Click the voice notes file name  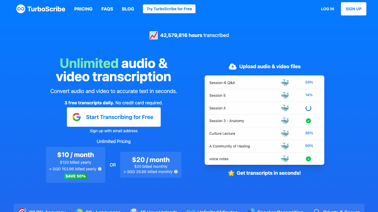[219, 159]
